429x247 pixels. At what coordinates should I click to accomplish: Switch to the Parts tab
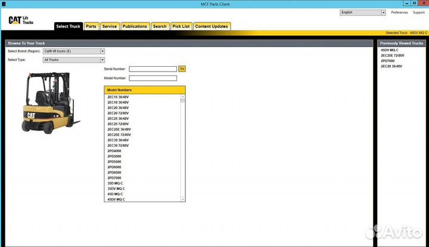tap(91, 26)
